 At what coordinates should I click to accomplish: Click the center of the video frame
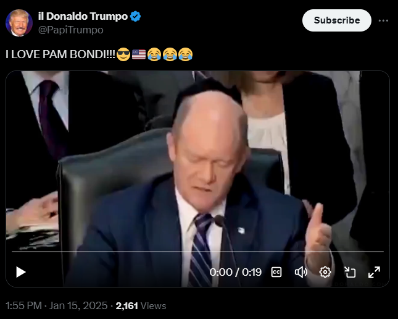[x=197, y=179]
